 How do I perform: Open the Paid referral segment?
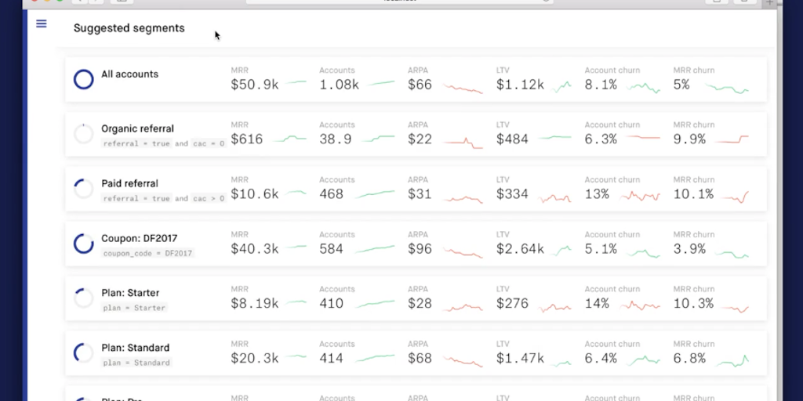coord(416,189)
